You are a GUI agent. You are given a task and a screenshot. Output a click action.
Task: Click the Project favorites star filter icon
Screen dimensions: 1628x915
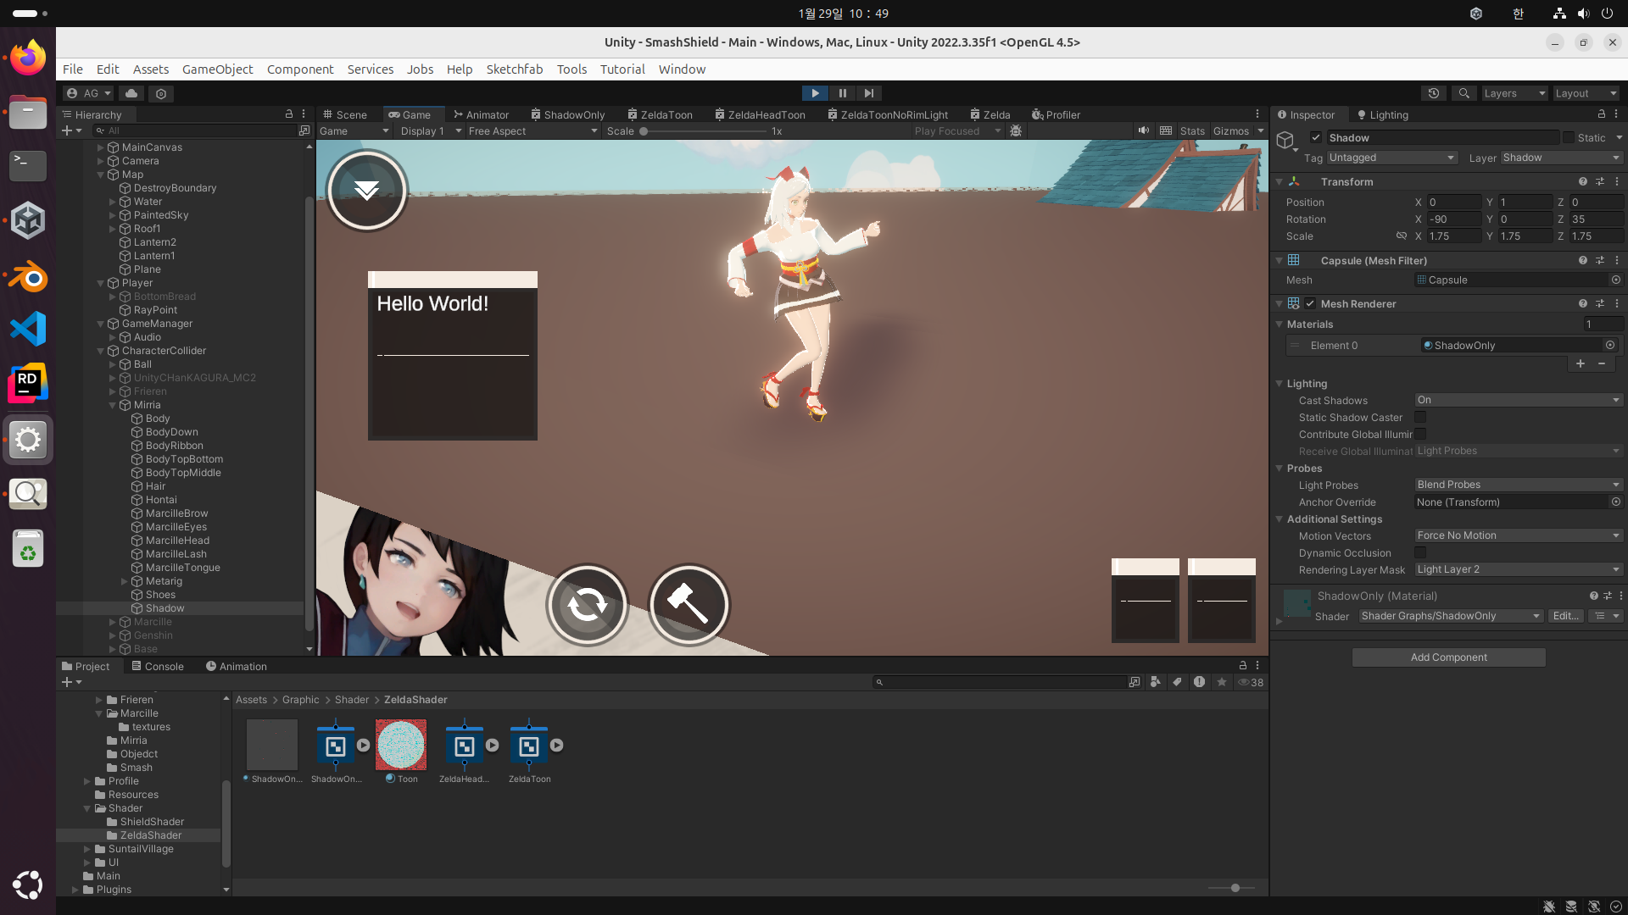(1222, 682)
